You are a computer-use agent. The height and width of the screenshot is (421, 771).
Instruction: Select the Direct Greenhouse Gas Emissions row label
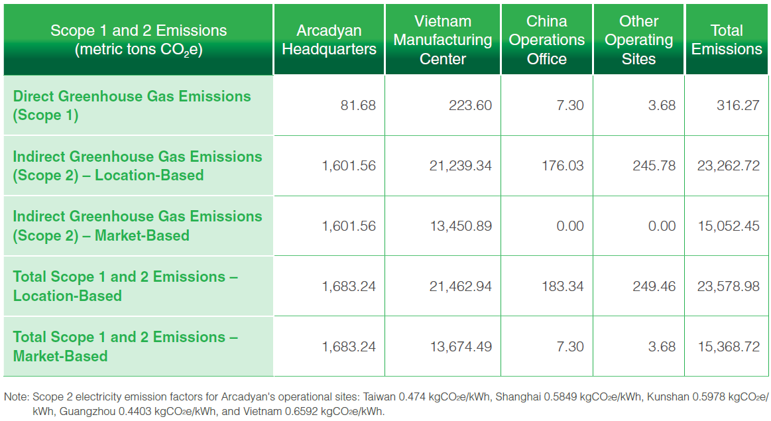click(132, 105)
